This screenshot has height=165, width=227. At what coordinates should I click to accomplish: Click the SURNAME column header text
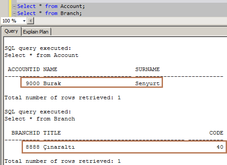coord(148,69)
